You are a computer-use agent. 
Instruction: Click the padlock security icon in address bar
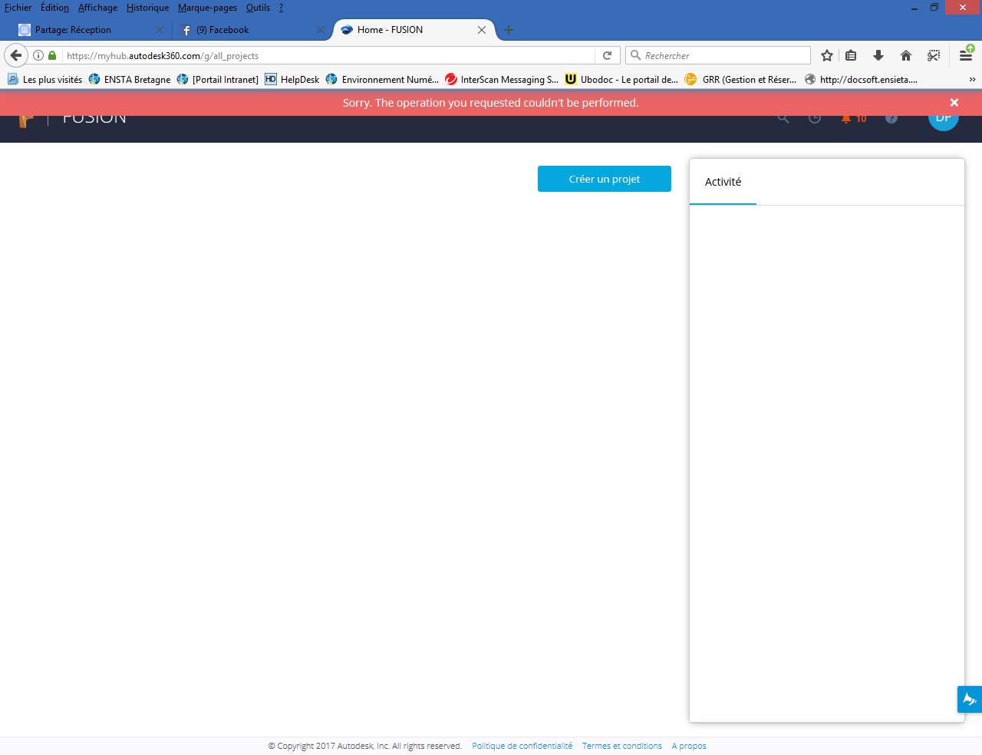51,55
